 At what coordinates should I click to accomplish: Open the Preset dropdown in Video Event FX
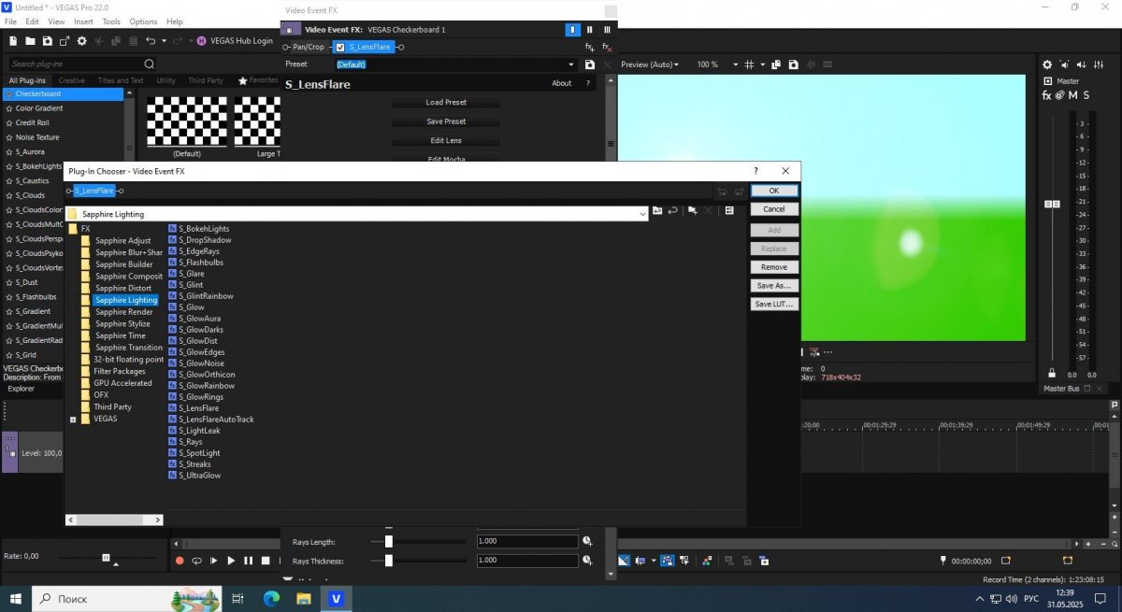[571, 64]
